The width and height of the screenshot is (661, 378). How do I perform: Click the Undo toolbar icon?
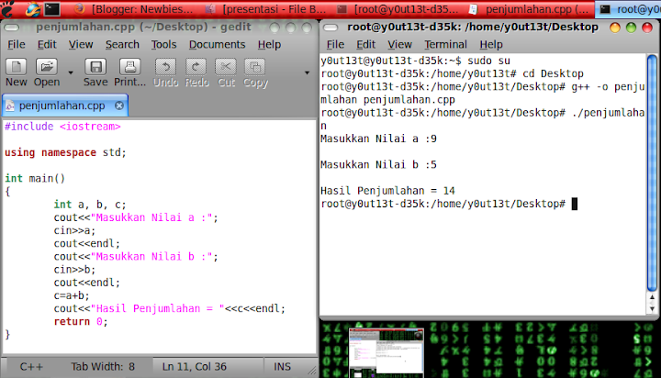pyautogui.click(x=165, y=72)
